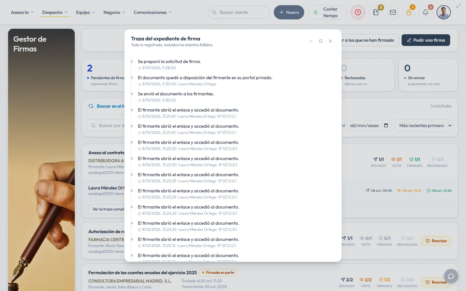
Task: Click the 'quedó a disposición del firmante' trace entry
Action: pos(205,78)
